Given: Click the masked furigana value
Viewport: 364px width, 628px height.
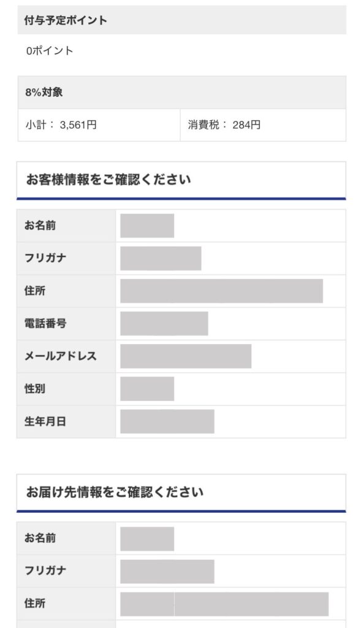Looking at the screenshot, I should click(x=161, y=258).
